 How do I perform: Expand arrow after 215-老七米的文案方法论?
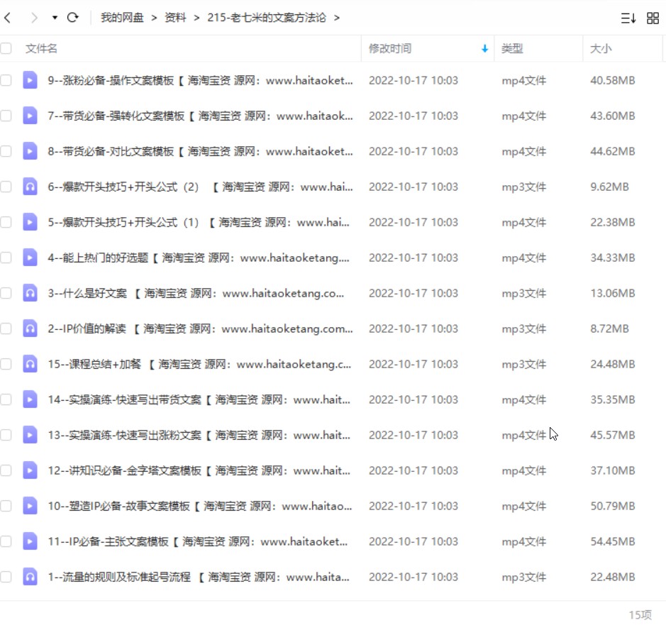(x=337, y=18)
